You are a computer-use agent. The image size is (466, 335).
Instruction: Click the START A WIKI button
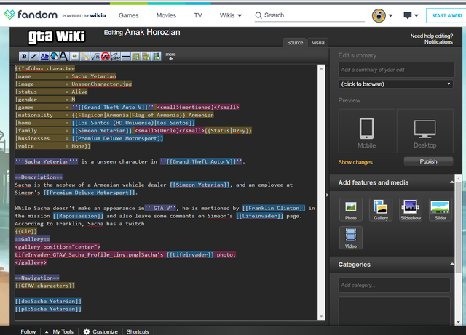pos(446,15)
